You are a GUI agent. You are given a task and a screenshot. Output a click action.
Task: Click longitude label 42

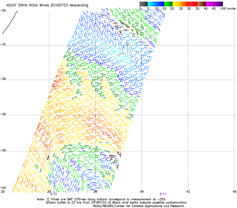click(188, 192)
